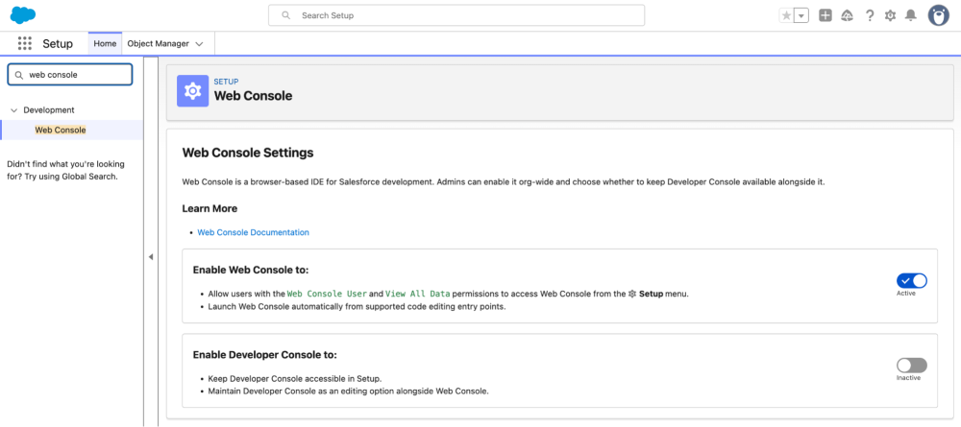961x427 pixels.
Task: Open the user profile avatar
Action: tap(938, 16)
